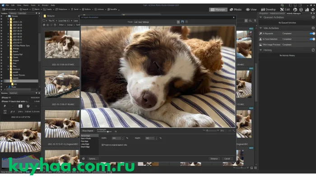Click the Home icon in file list toolbar
This screenshot has height=177, width=316.
(x=44, y=25)
